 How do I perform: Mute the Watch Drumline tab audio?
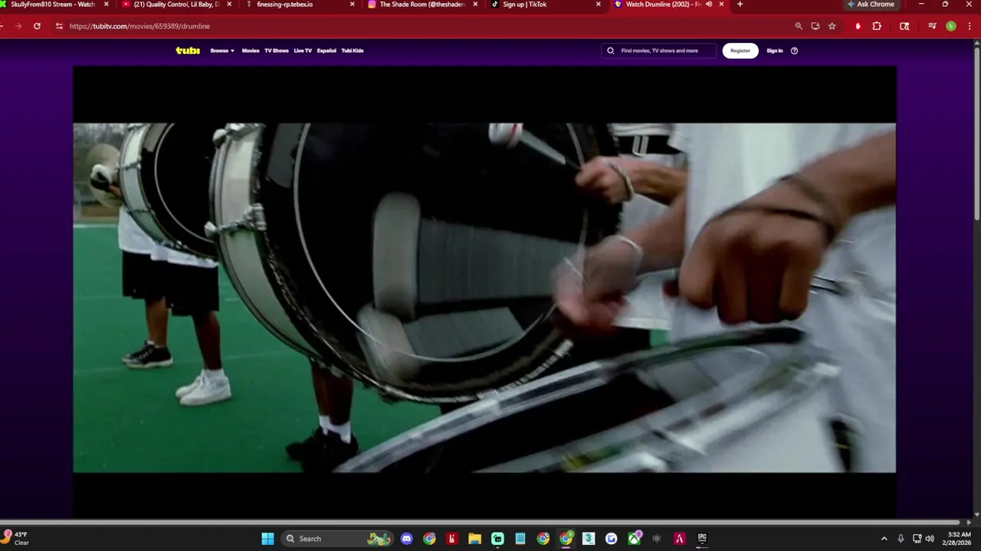pyautogui.click(x=709, y=5)
